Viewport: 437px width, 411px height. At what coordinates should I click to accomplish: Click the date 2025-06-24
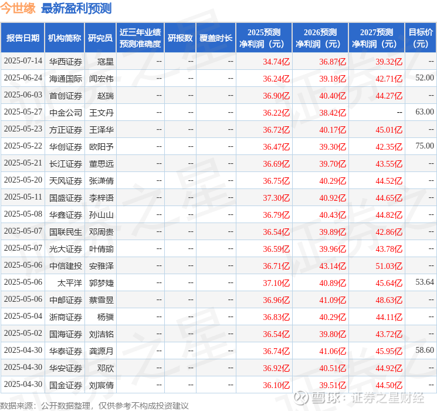tap(23, 78)
